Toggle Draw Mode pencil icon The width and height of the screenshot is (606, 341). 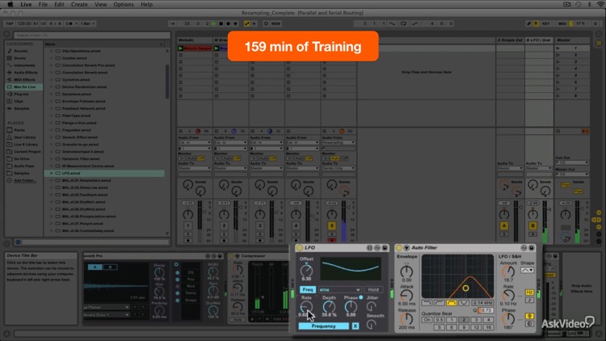(528, 23)
